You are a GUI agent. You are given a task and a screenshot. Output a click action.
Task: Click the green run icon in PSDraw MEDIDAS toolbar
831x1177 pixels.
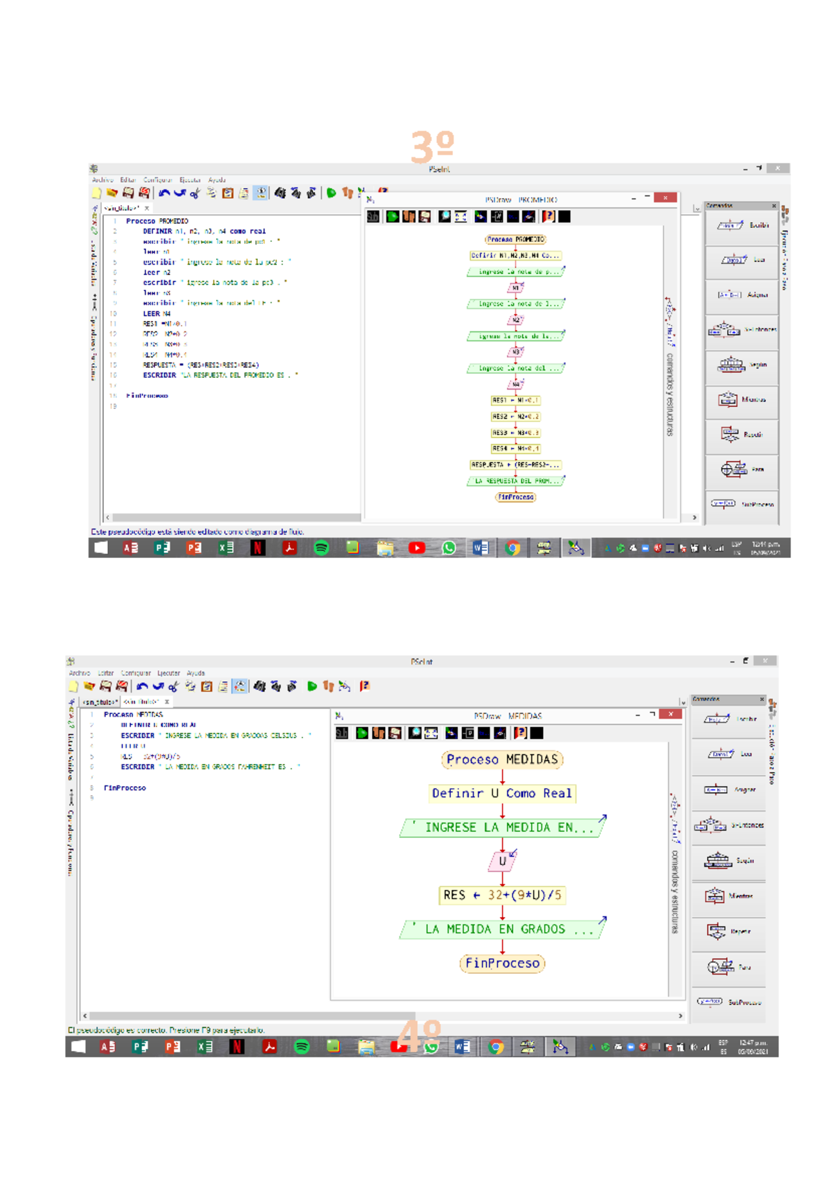click(x=361, y=733)
